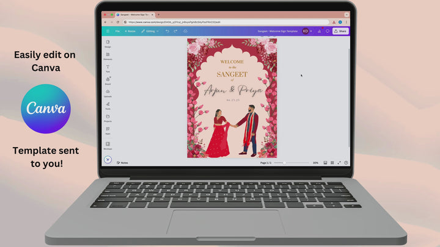This screenshot has width=440, height=247.
Task: Click the Share button
Action: pos(340,31)
